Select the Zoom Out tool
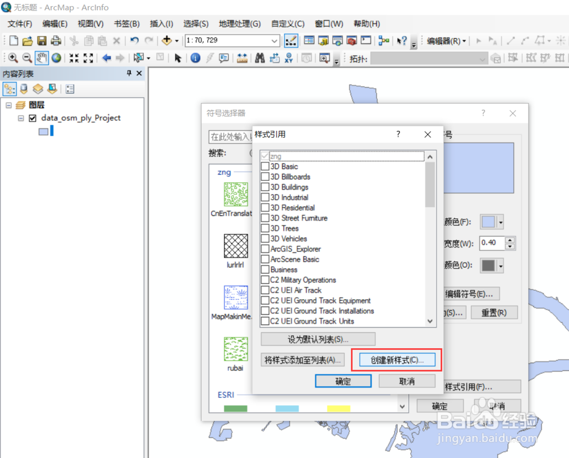Image resolution: width=569 pixels, height=458 pixels. pos(27,57)
